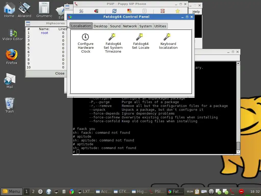Viewport: 261px width, 196px height.
Task: Activate GTK... window in taskbar
Action: (x=122, y=191)
